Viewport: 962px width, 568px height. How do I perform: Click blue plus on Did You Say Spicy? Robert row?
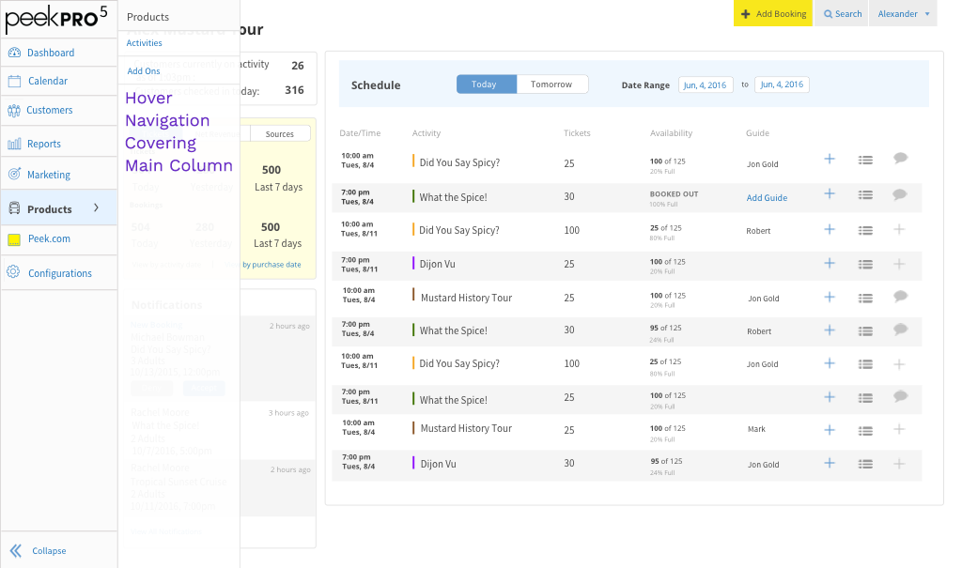829,229
